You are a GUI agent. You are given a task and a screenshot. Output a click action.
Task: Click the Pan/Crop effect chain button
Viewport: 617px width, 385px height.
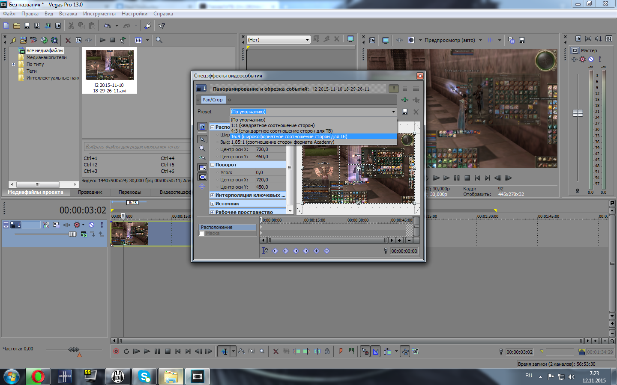pos(213,100)
